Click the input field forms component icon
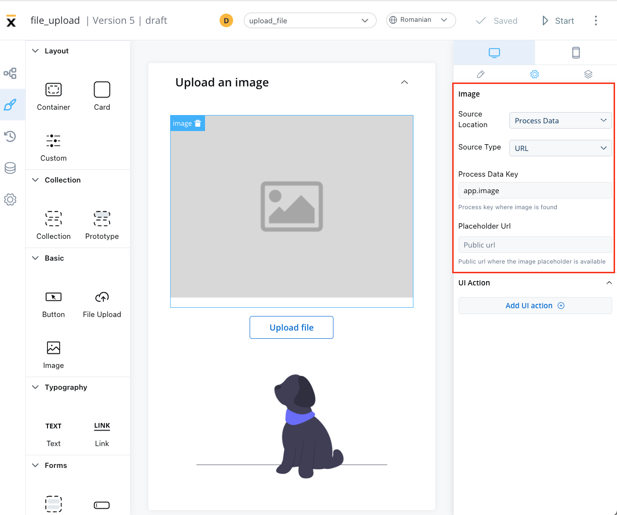The image size is (617, 515). point(102,505)
